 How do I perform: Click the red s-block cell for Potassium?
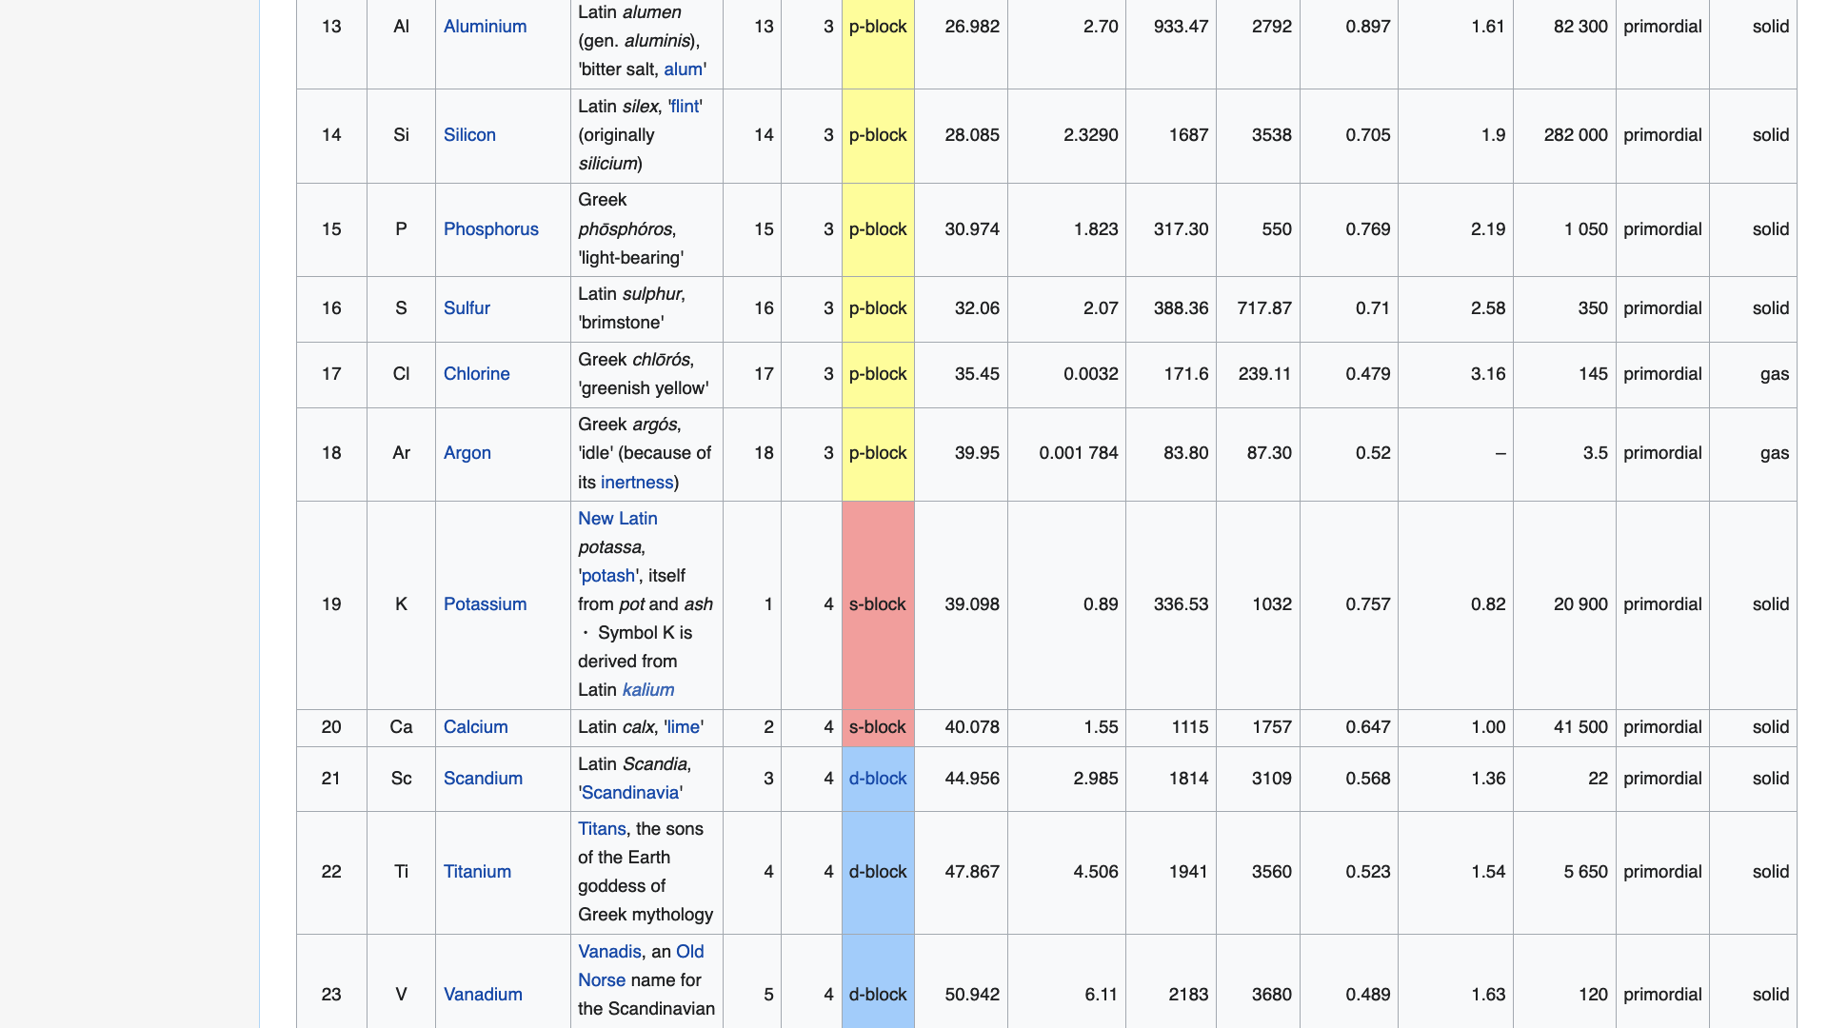pos(877,604)
